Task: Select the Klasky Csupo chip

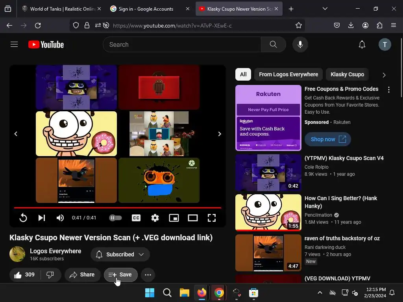Action: click(347, 74)
